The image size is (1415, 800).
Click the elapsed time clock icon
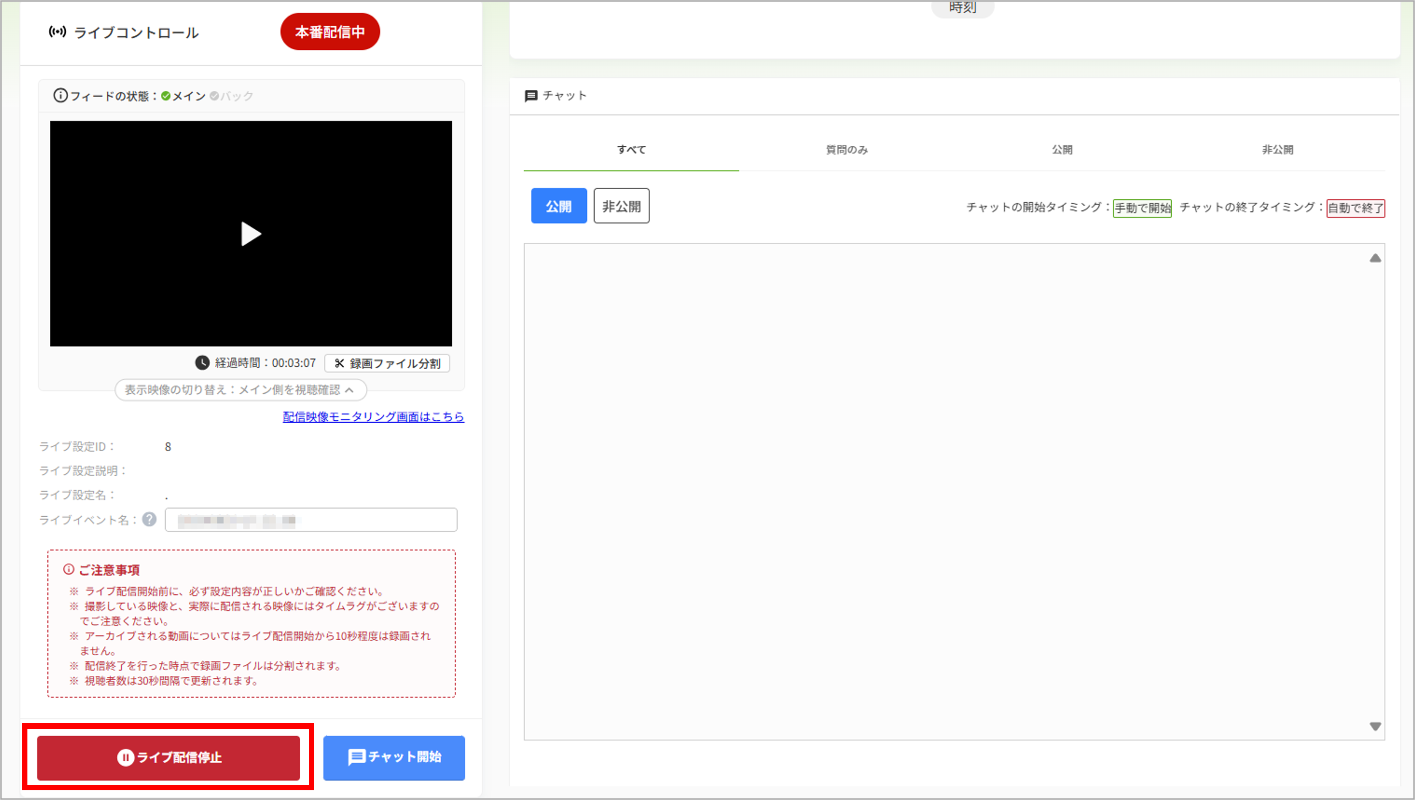[202, 362]
